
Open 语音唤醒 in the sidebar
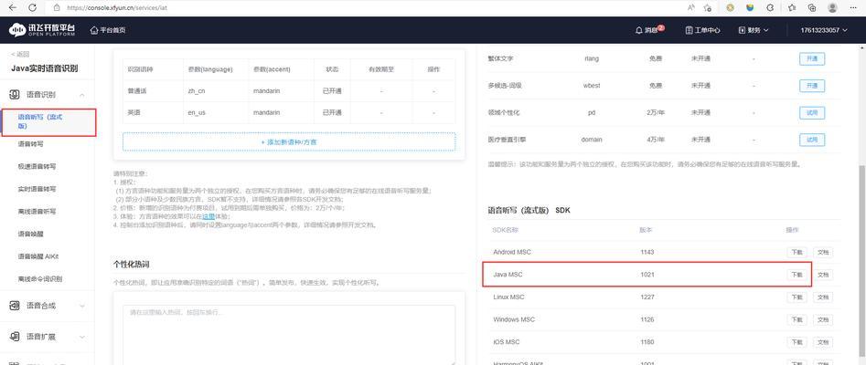(x=30, y=234)
